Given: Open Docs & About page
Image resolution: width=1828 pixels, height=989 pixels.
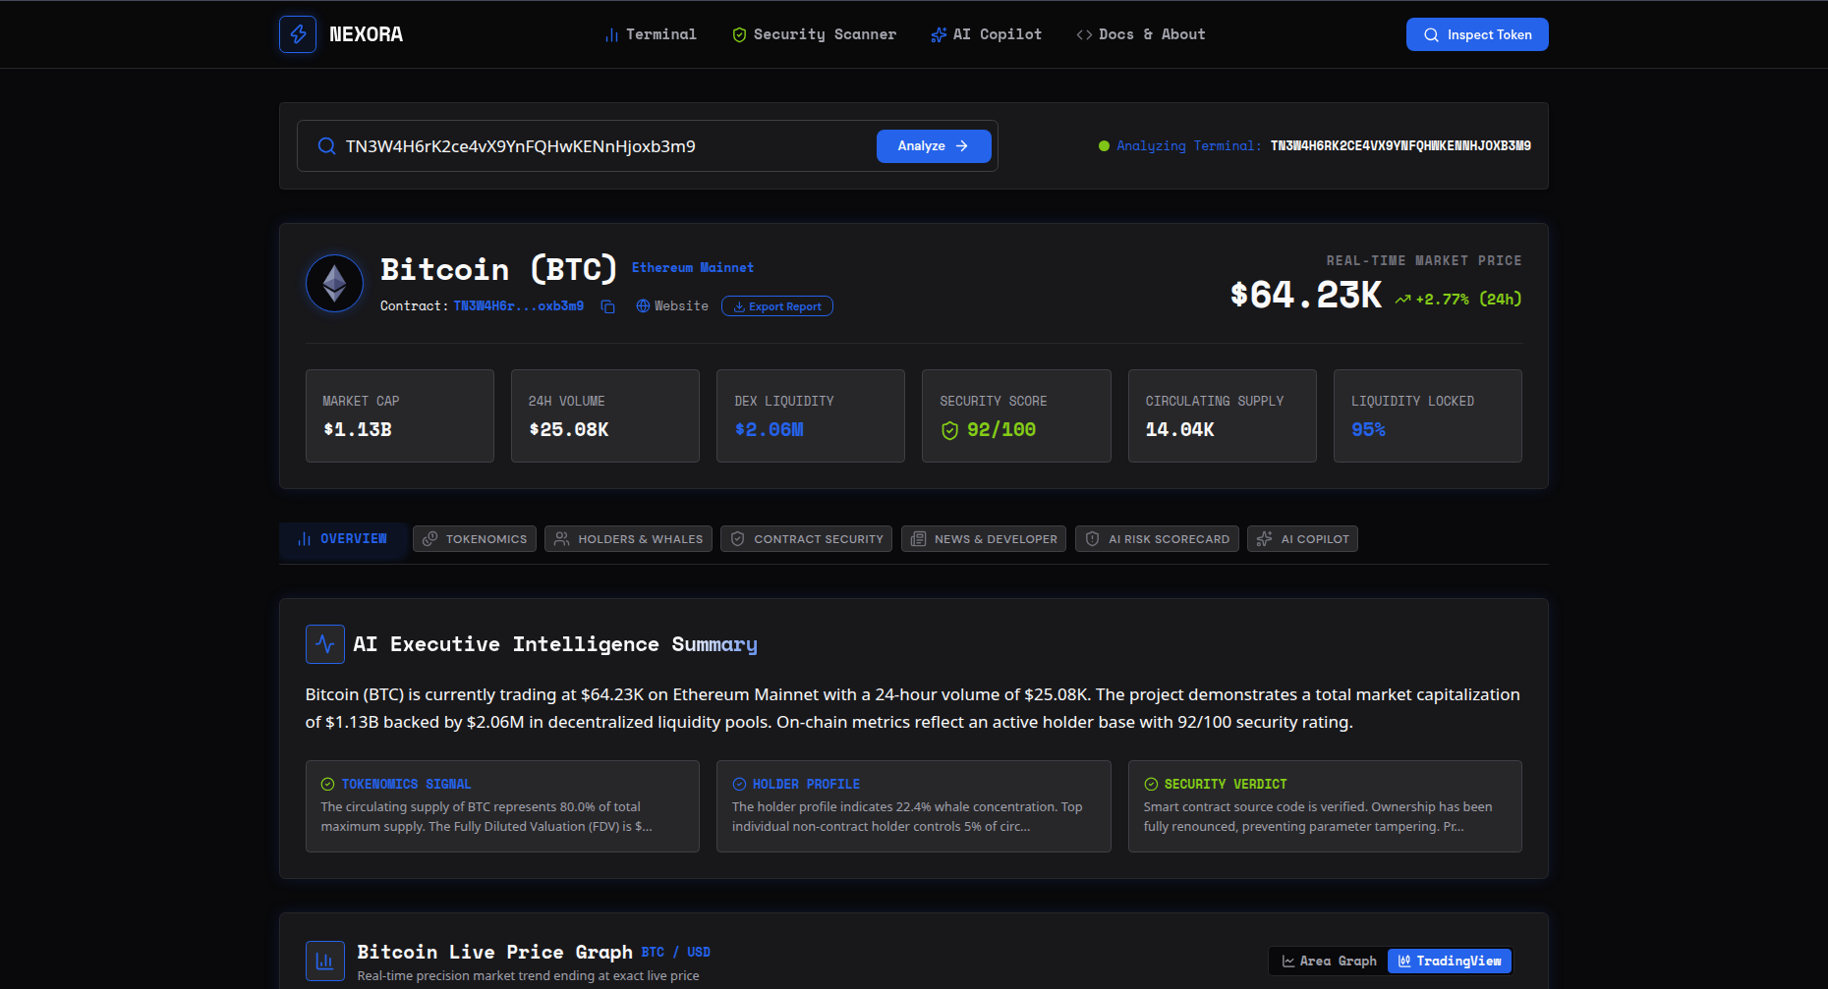Looking at the screenshot, I should click(x=1141, y=34).
